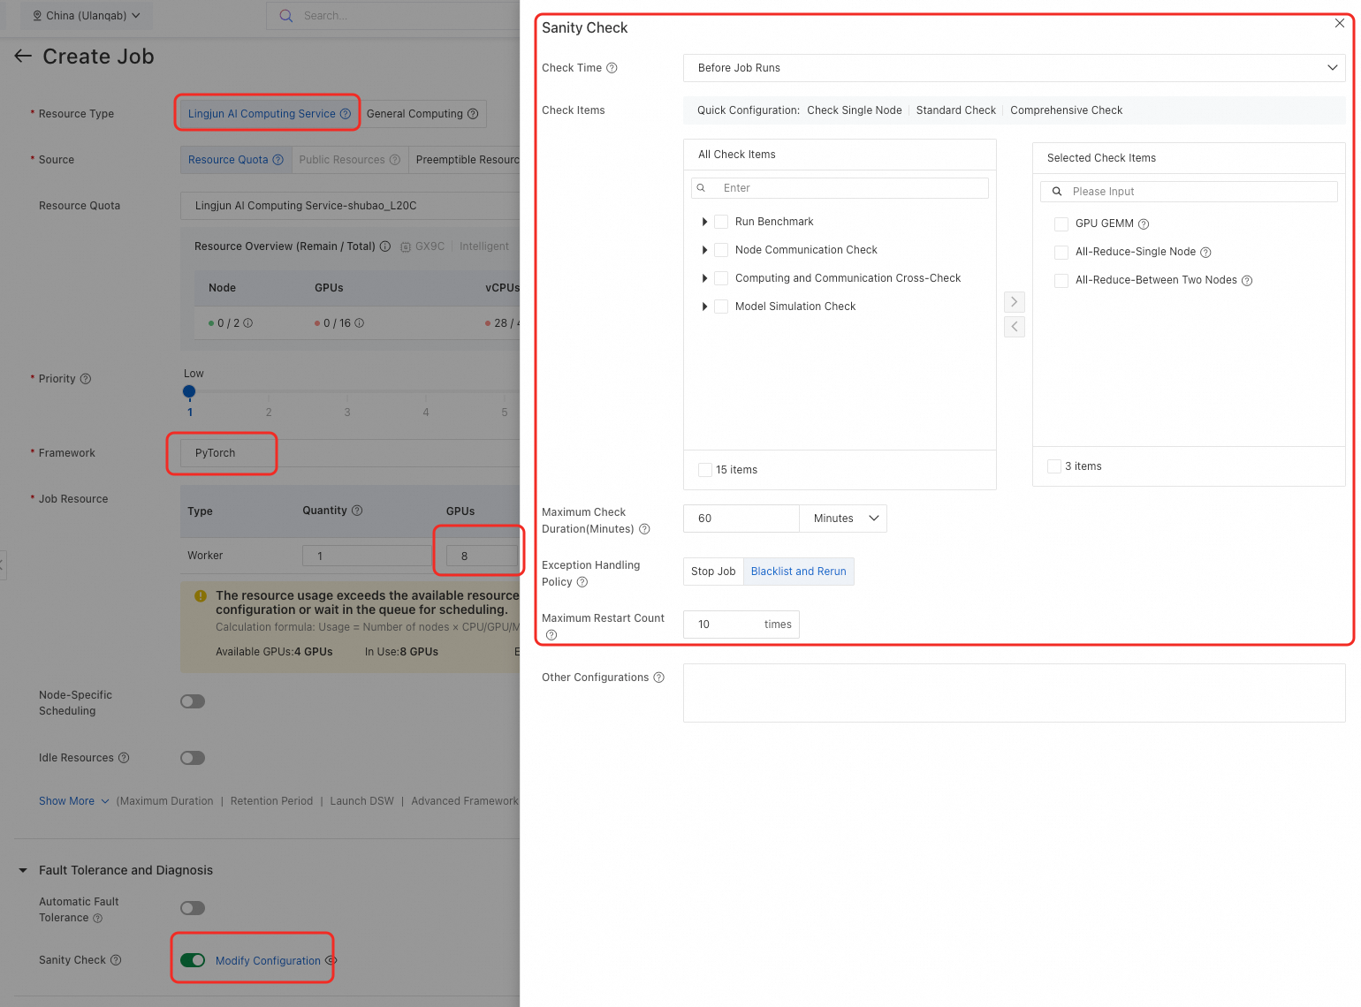The width and height of the screenshot is (1361, 1007).
Task: Check the All-Reduce-Single Node checkbox
Action: pyautogui.click(x=1061, y=252)
